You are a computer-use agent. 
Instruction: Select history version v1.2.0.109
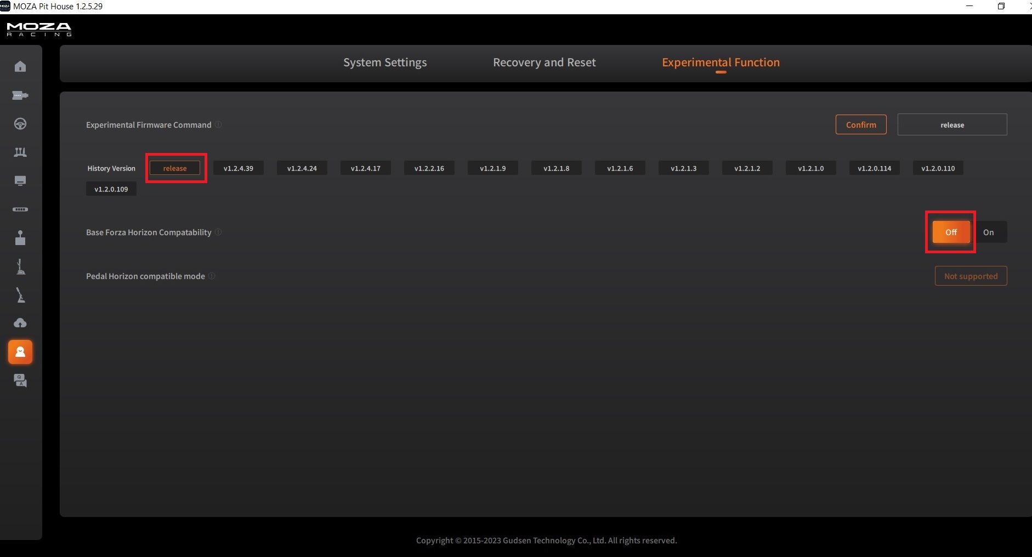111,189
